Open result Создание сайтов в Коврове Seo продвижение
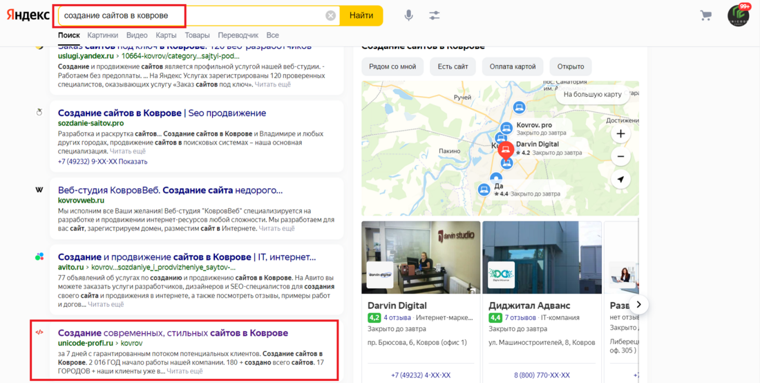Image resolution: width=760 pixels, height=383 pixels. (162, 113)
